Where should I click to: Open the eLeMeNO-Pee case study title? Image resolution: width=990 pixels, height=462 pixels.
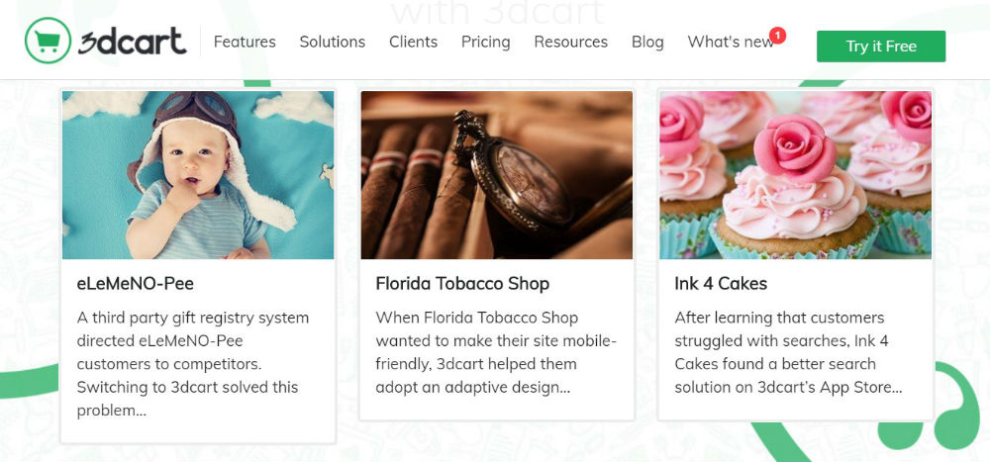pos(135,284)
